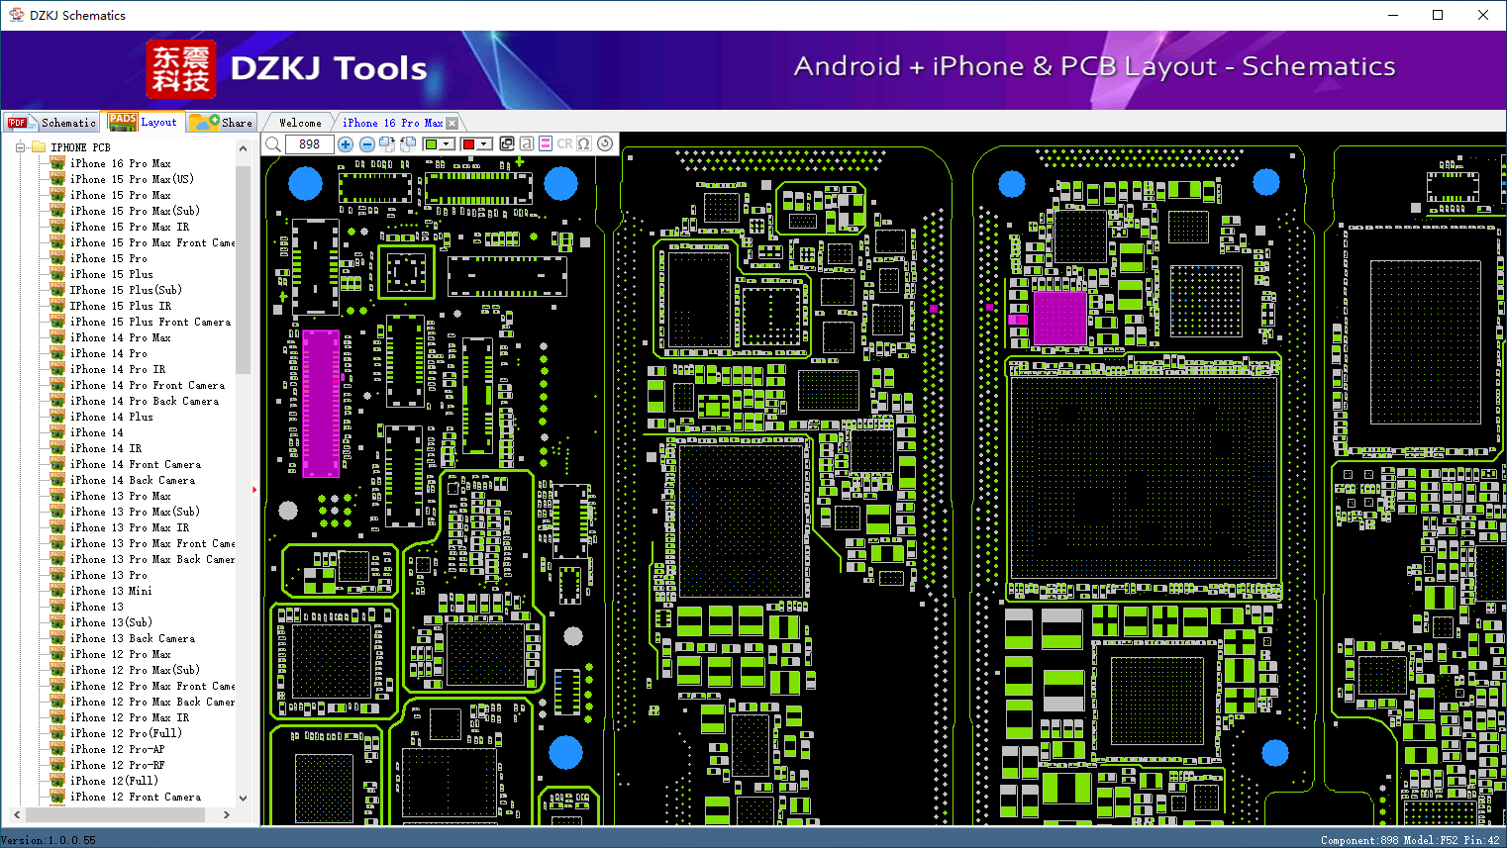Select iPhone 14 Pro IR entry

point(118,369)
